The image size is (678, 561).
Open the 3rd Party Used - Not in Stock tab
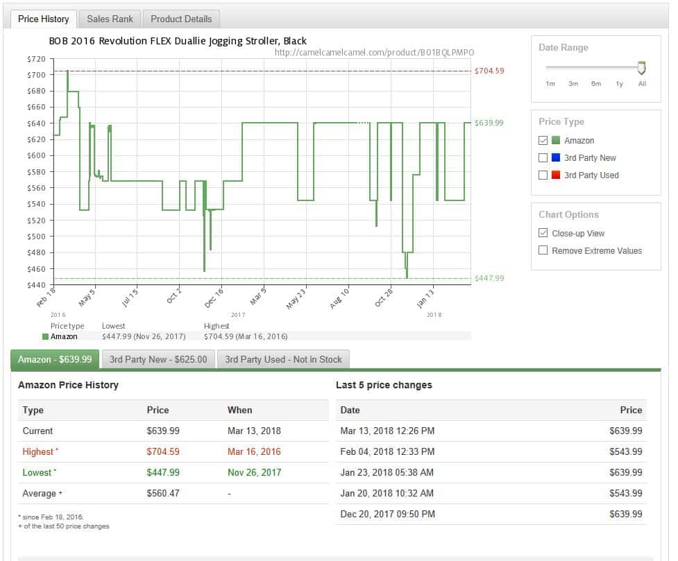283,359
